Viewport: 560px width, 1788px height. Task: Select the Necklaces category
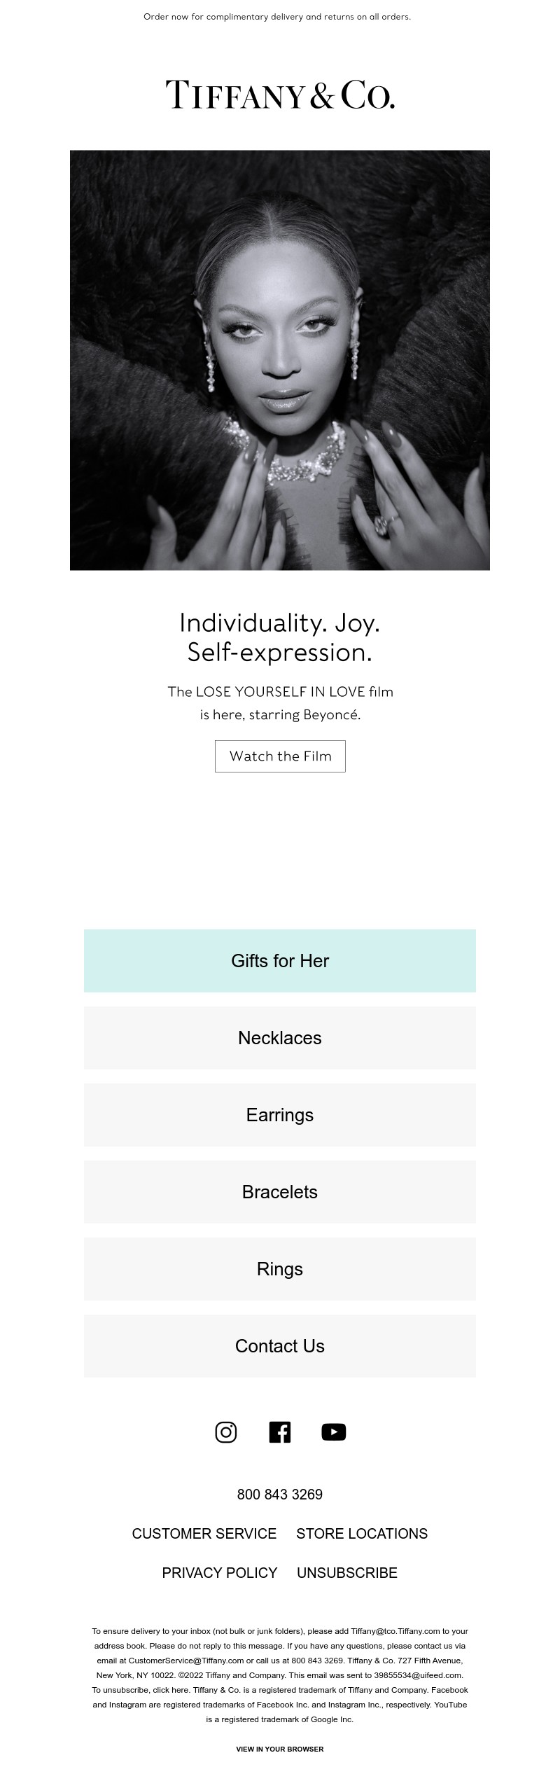[x=280, y=1038]
